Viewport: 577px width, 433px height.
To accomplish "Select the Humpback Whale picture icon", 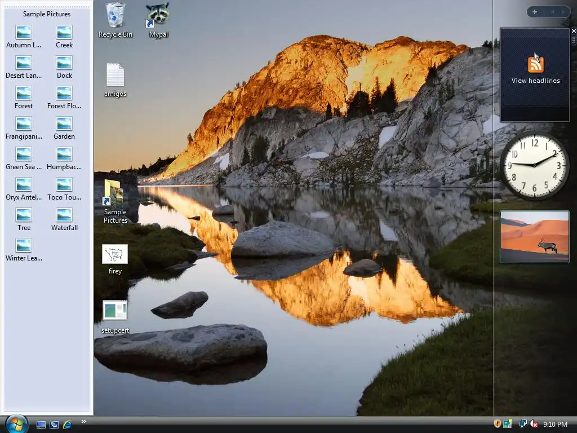I will [x=64, y=159].
